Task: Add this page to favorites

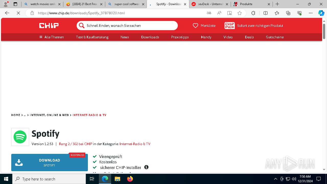Action: click(x=240, y=13)
